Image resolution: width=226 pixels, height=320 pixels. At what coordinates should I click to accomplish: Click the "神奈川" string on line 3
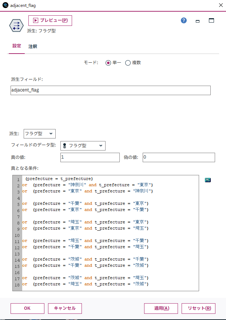[142, 191]
